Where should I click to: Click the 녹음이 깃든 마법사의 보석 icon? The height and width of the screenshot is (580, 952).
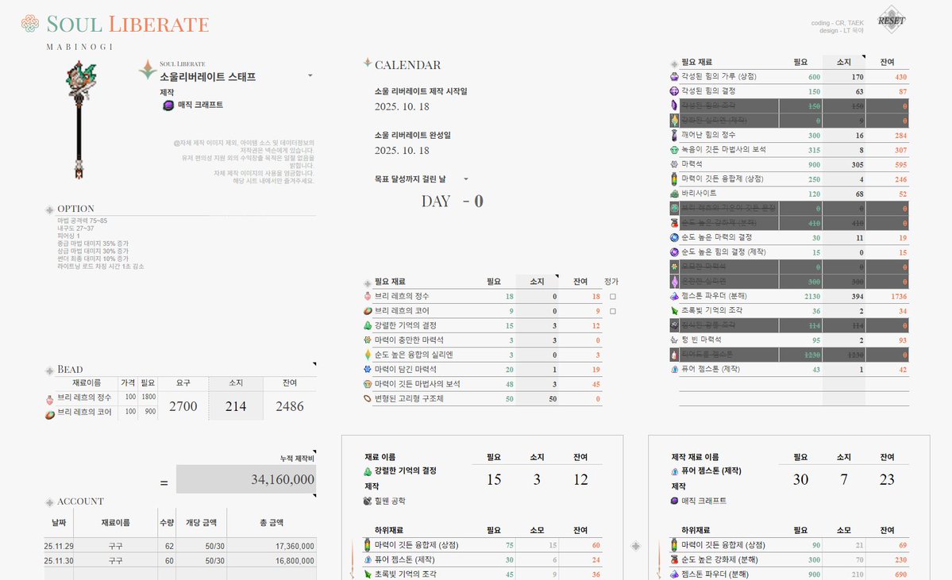click(x=674, y=149)
